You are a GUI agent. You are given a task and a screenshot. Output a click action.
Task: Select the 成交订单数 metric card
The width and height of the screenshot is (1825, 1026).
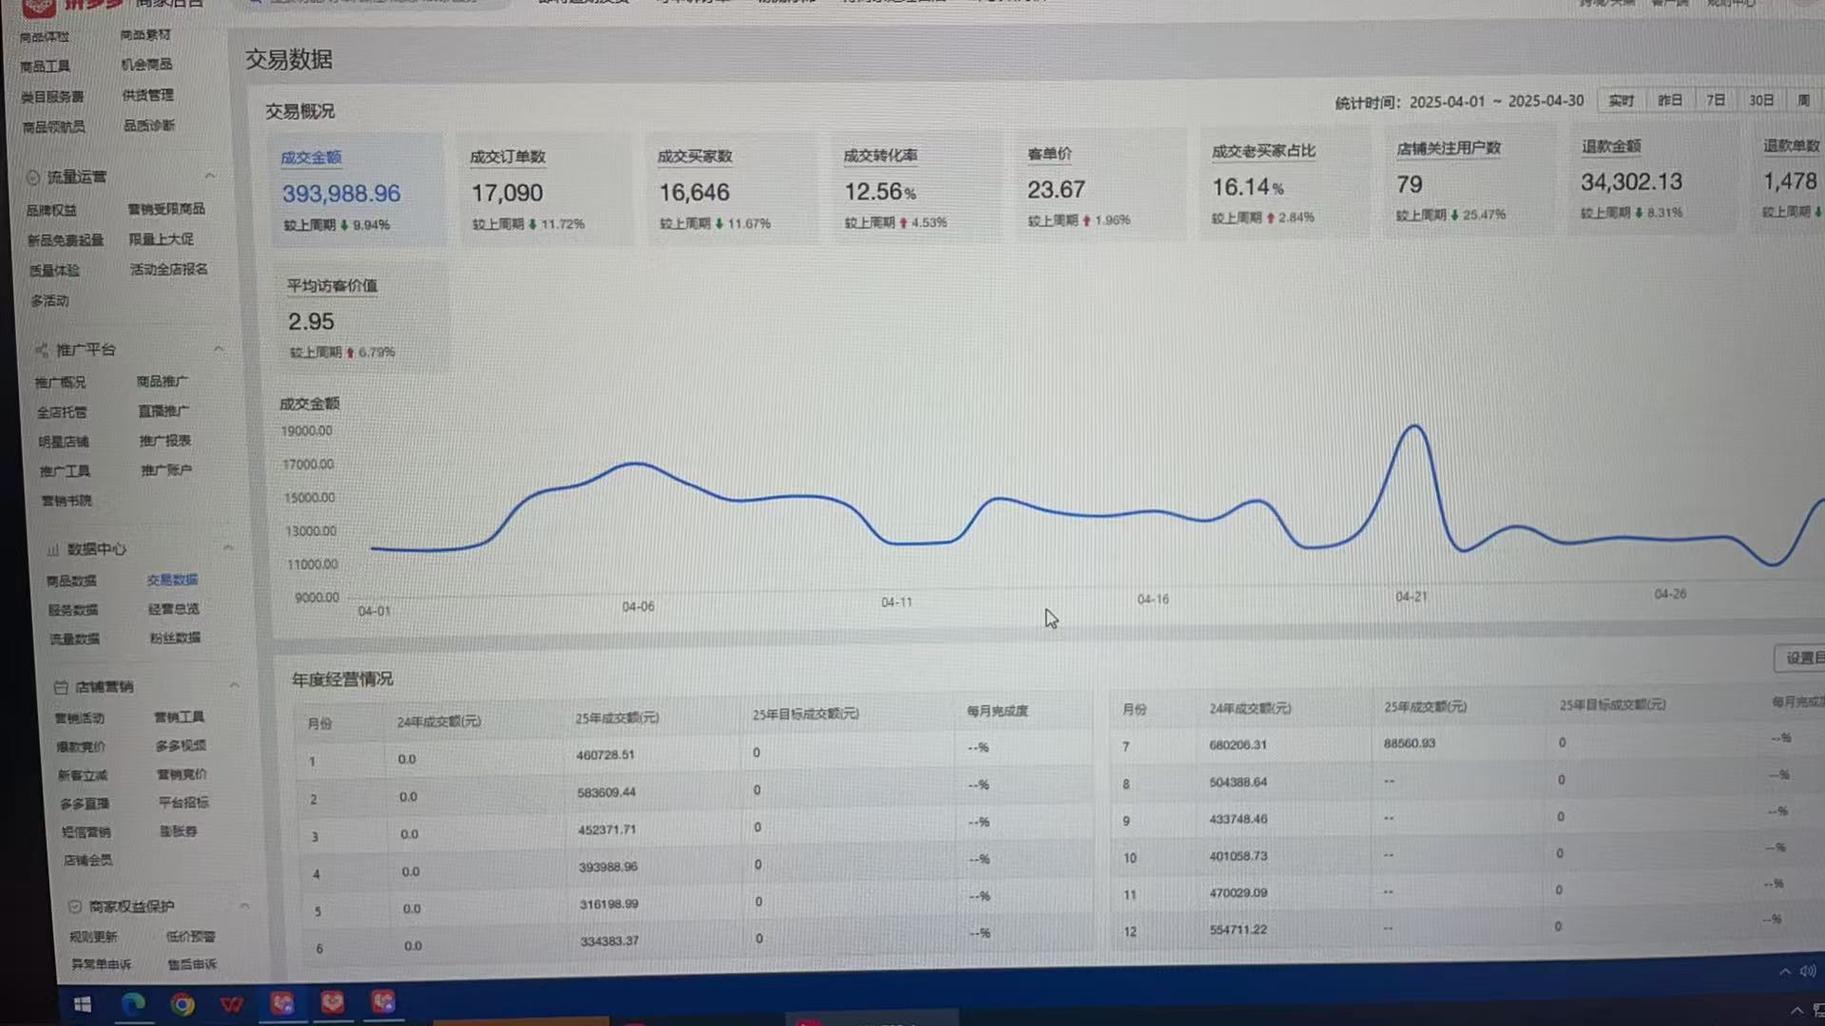click(545, 189)
